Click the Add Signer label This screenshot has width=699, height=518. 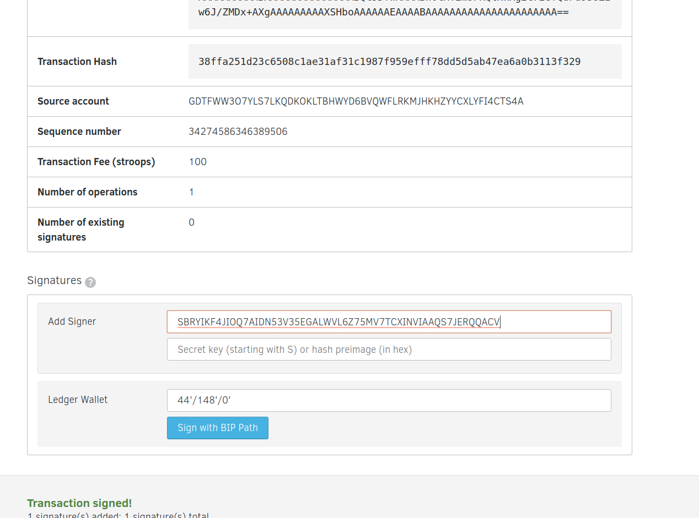click(x=72, y=321)
